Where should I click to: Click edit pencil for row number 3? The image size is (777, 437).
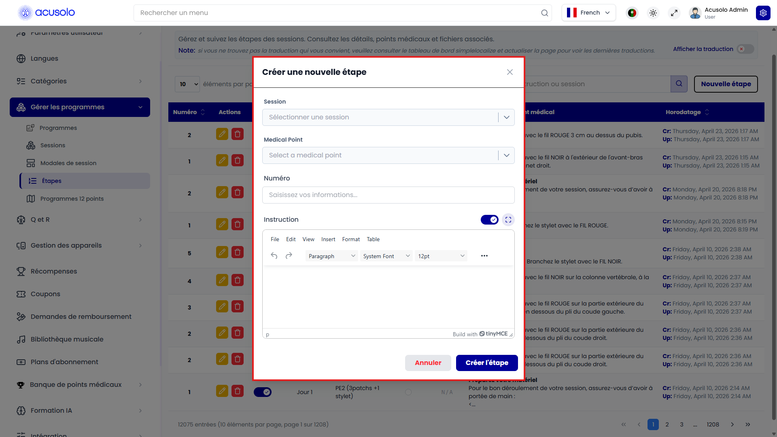pos(222,306)
